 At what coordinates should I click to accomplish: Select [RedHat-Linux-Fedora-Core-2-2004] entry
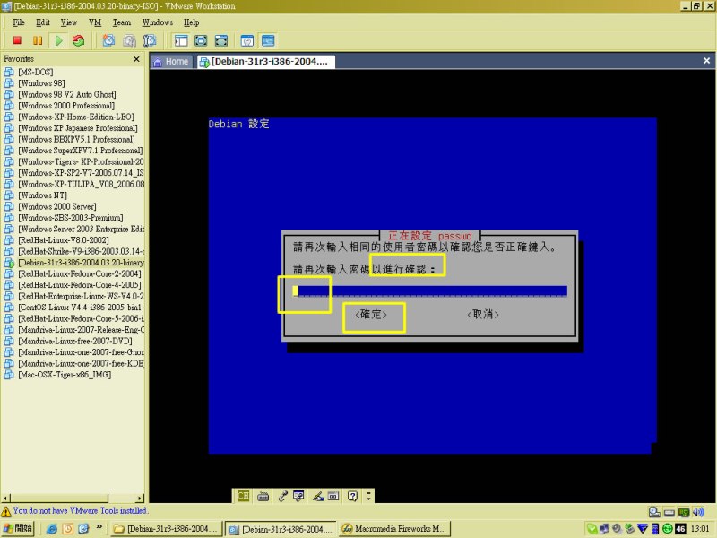(80, 273)
